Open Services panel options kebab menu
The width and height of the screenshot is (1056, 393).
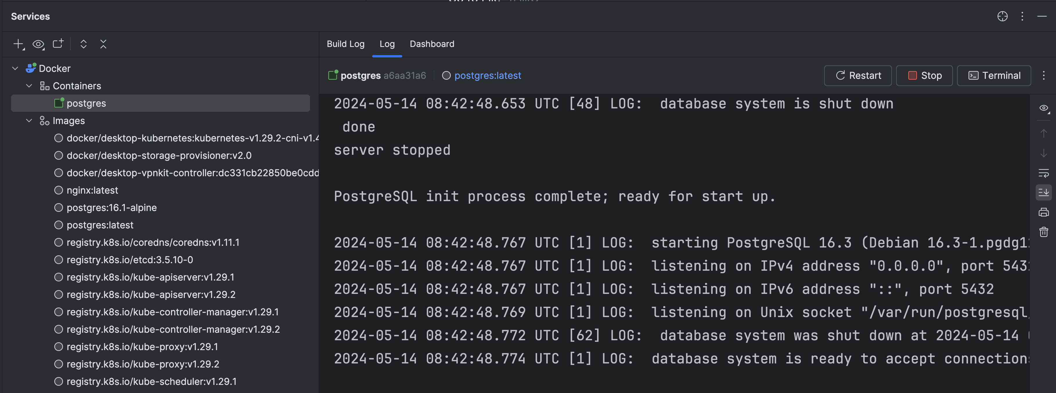[1022, 16]
